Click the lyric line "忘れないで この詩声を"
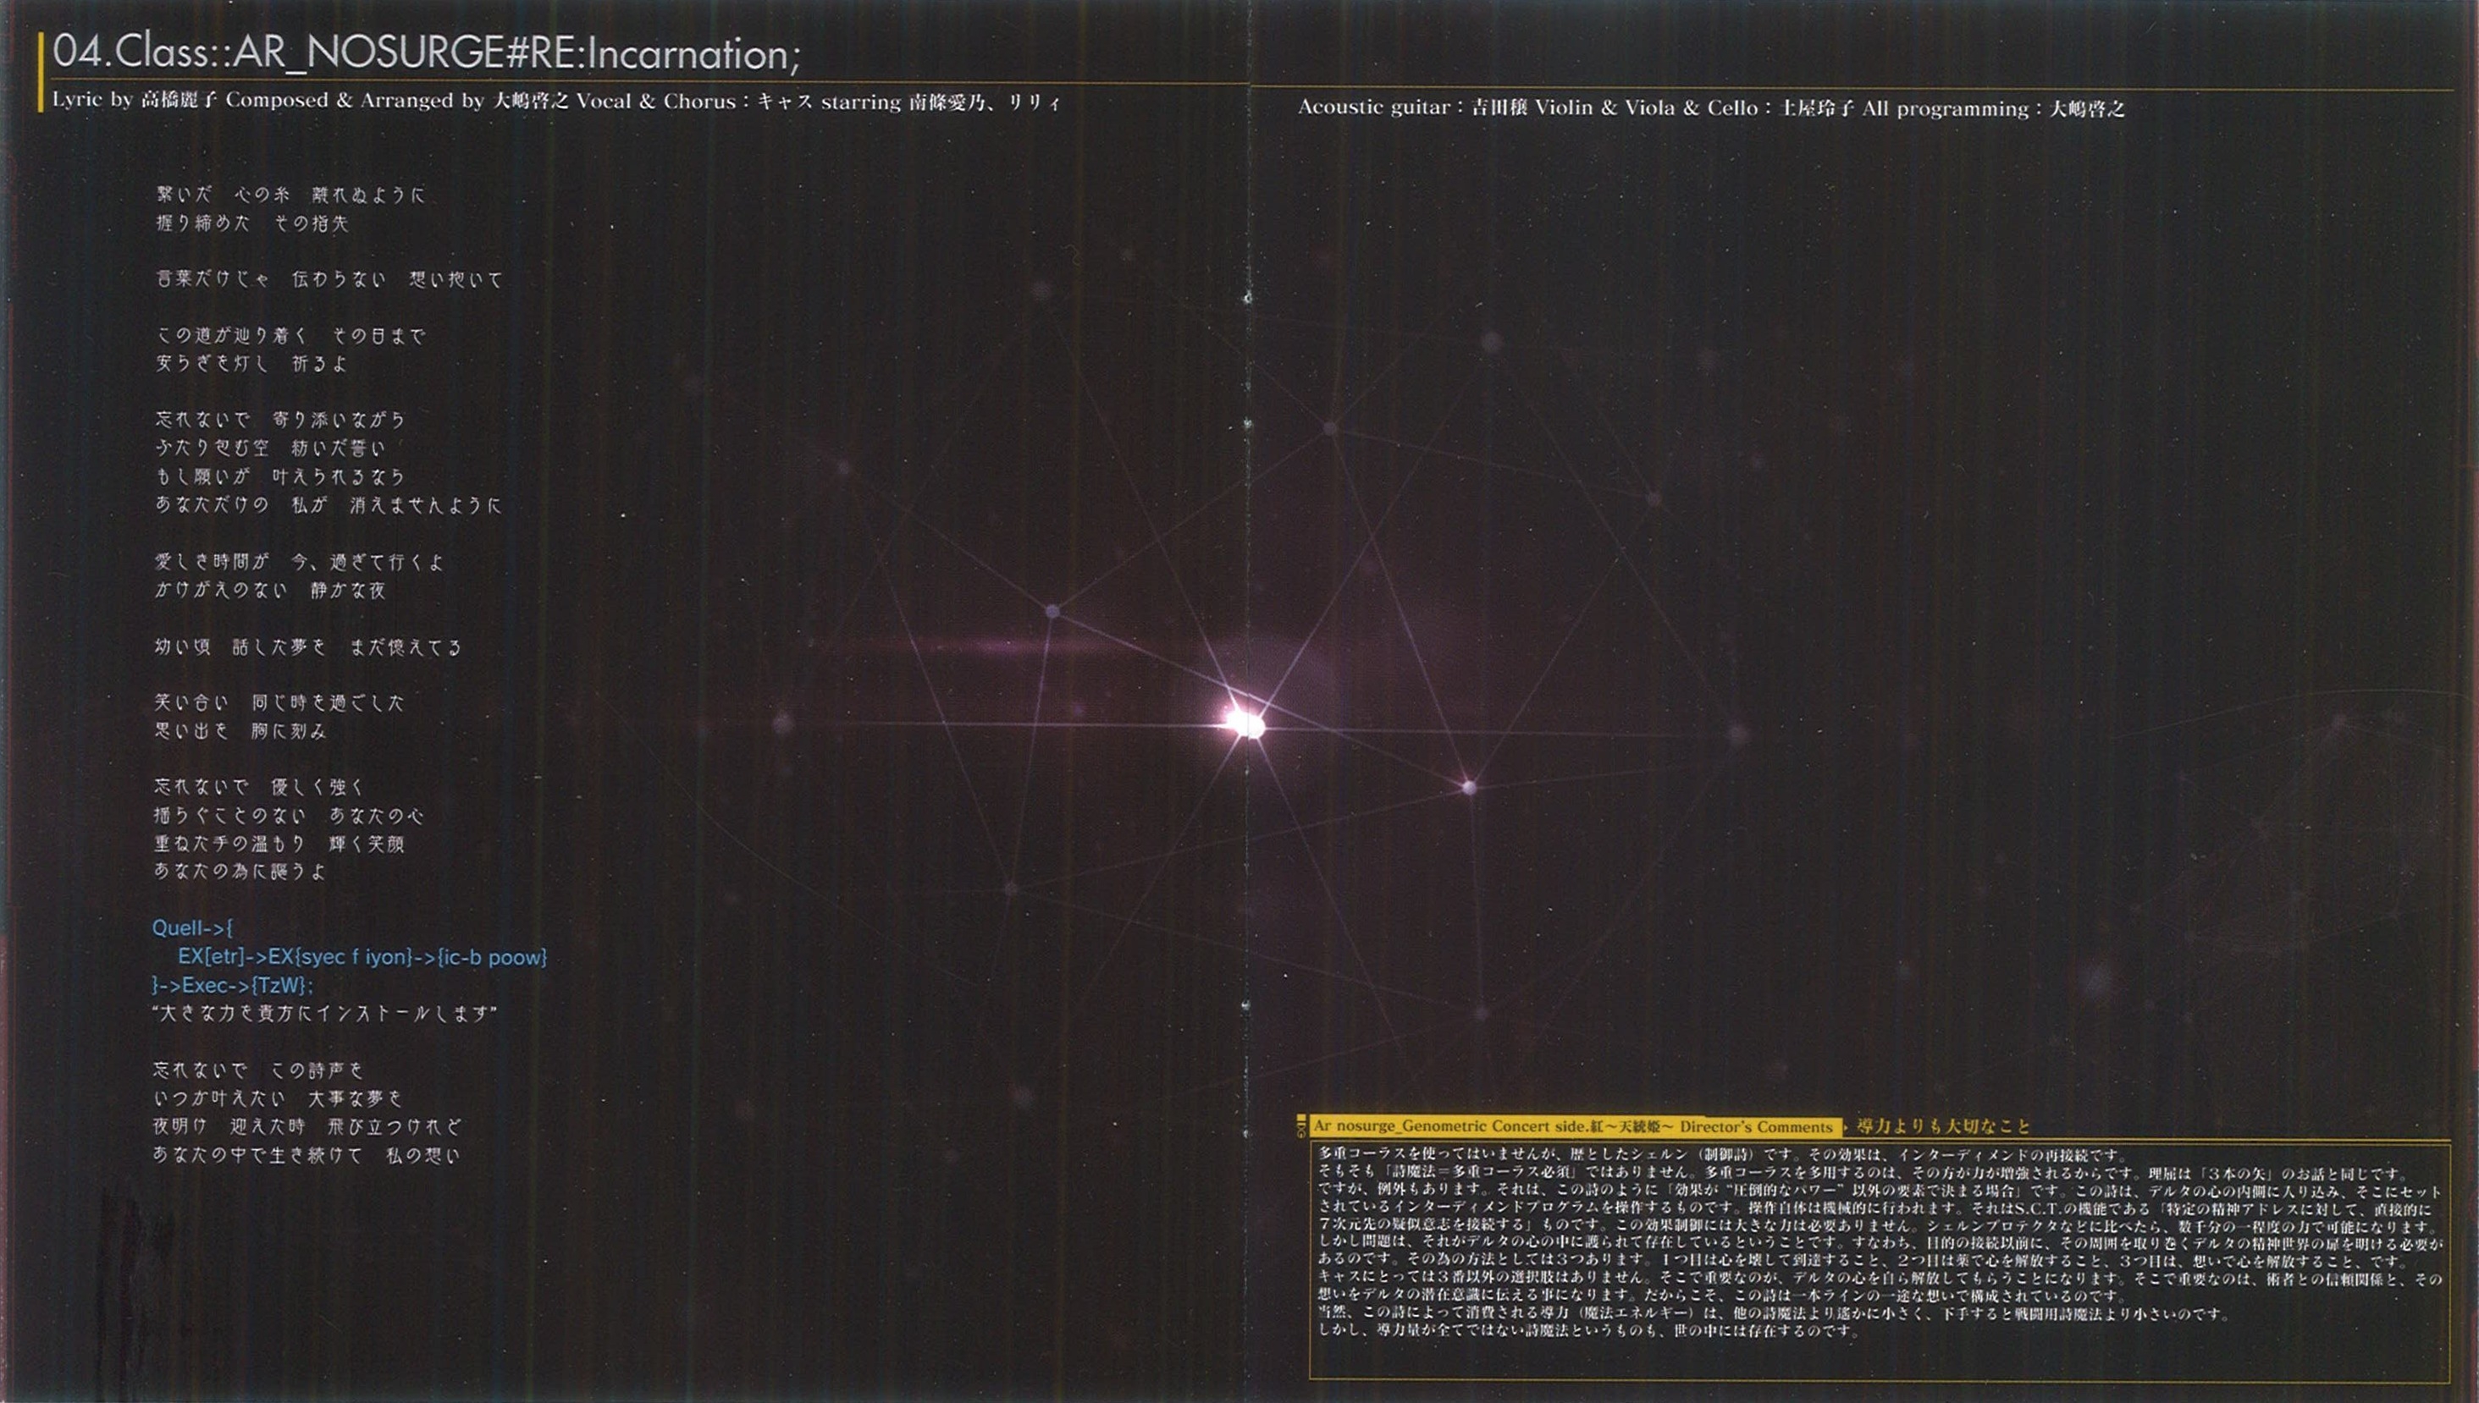This screenshot has width=2479, height=1403. pyautogui.click(x=258, y=1070)
